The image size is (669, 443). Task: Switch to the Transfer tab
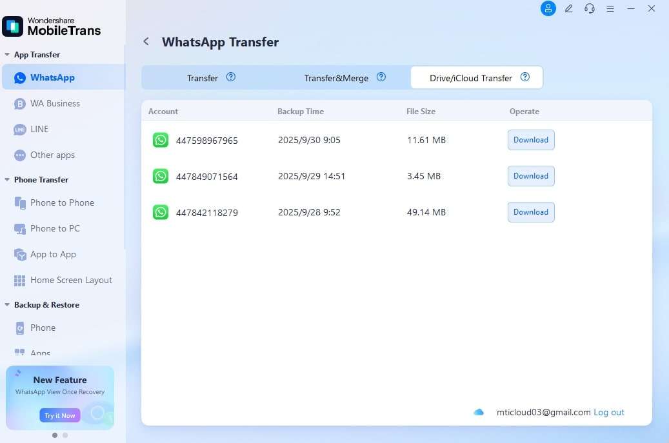pos(203,77)
